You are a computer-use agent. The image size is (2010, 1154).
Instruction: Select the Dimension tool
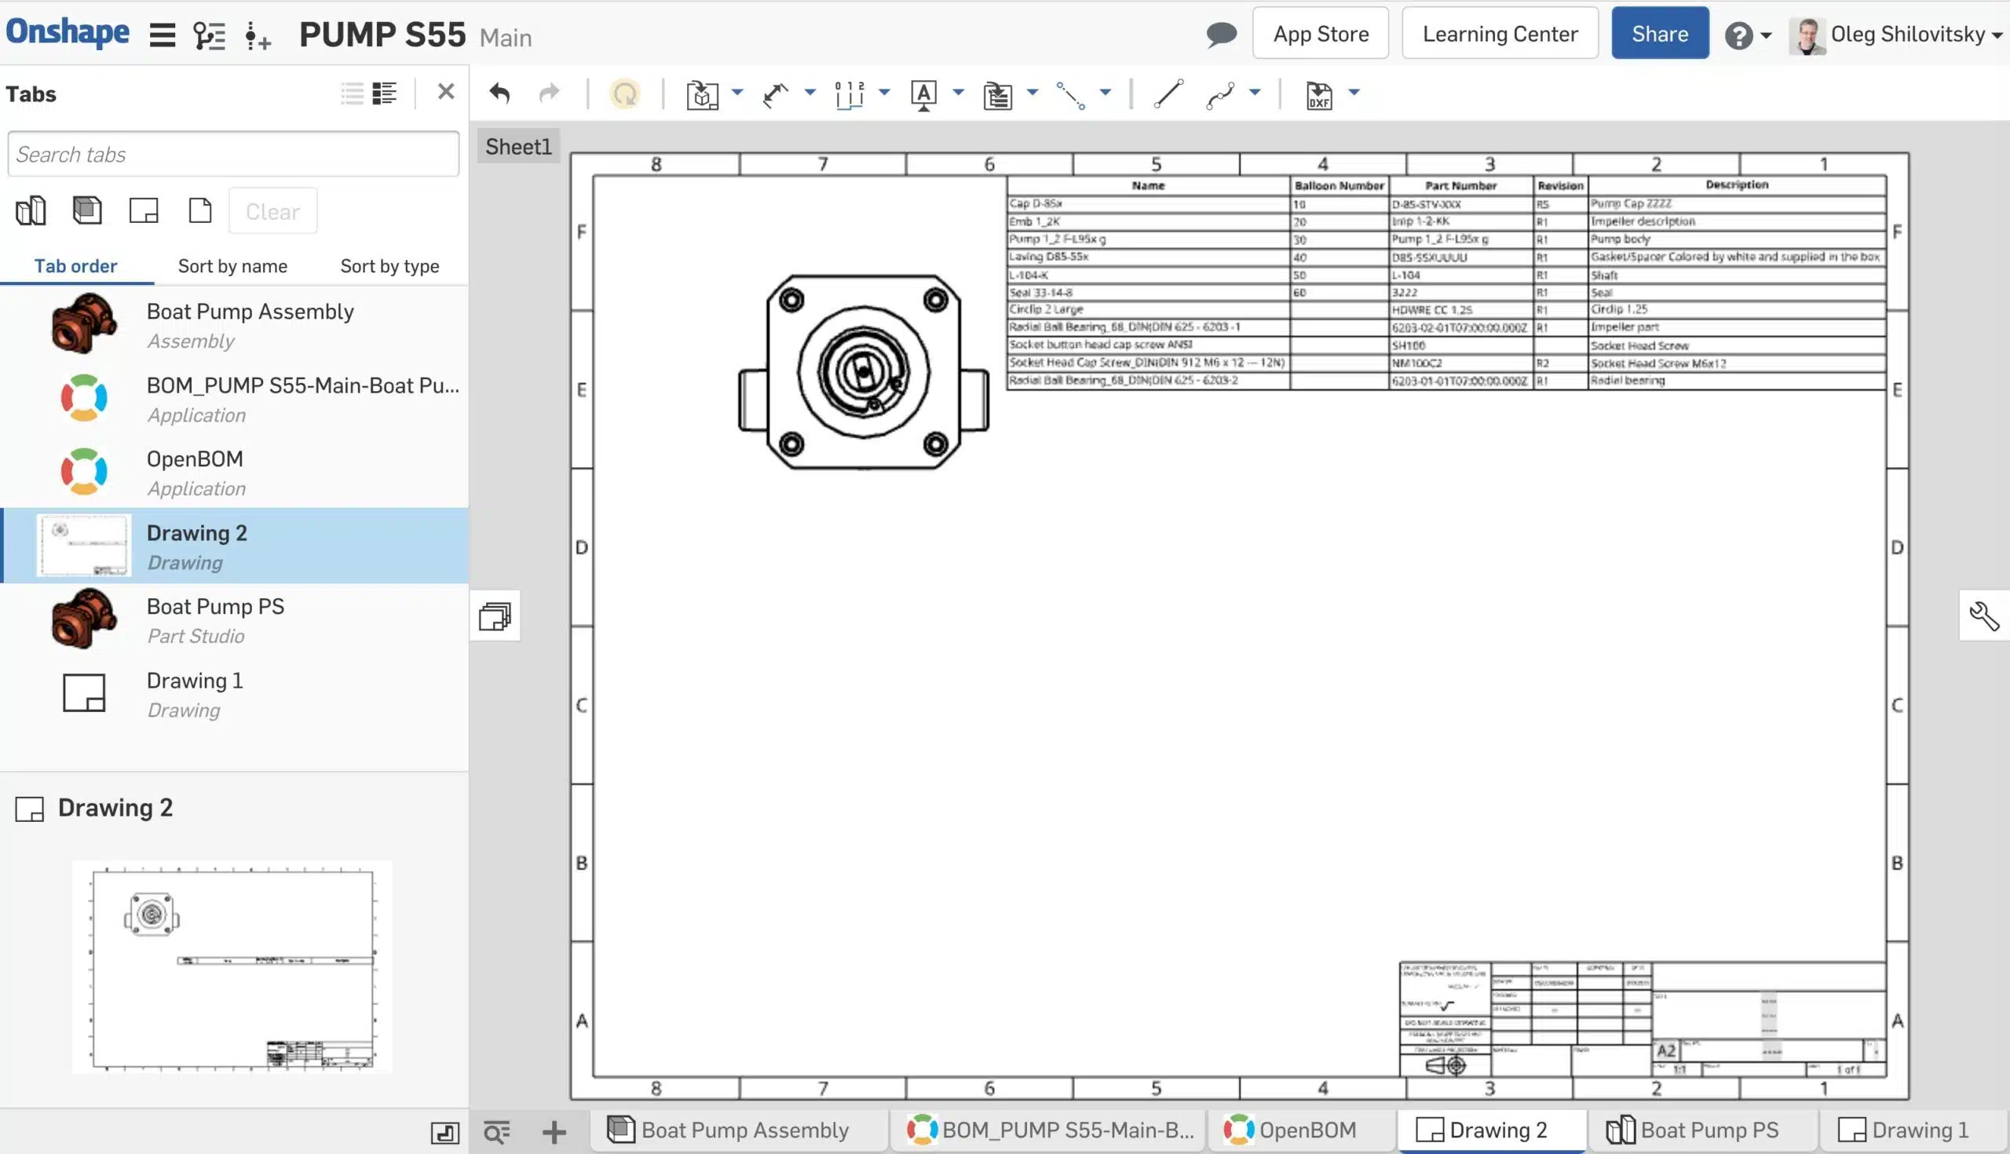(775, 94)
